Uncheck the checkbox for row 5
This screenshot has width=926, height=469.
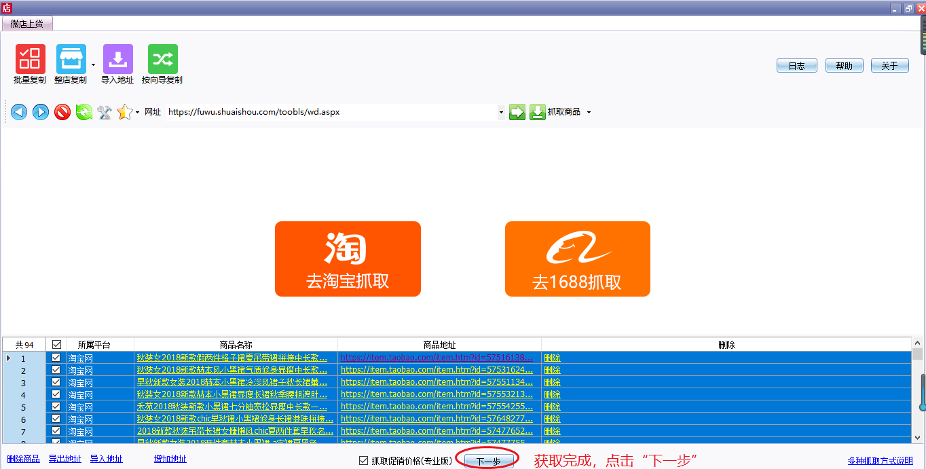click(x=56, y=407)
